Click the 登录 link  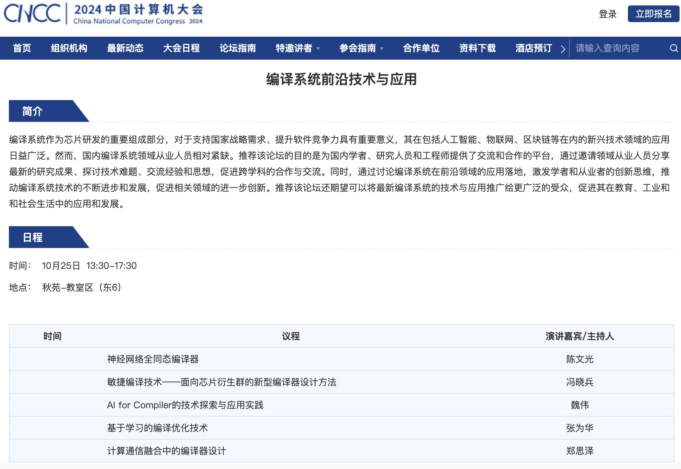click(x=608, y=14)
